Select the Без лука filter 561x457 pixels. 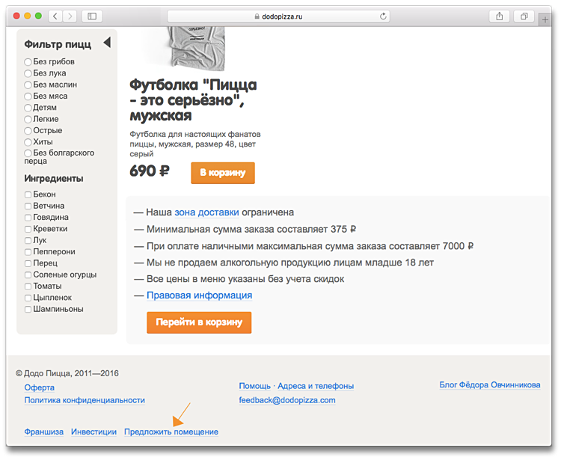coord(28,73)
